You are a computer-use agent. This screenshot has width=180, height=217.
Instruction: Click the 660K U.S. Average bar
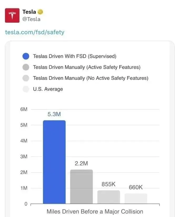point(136,199)
